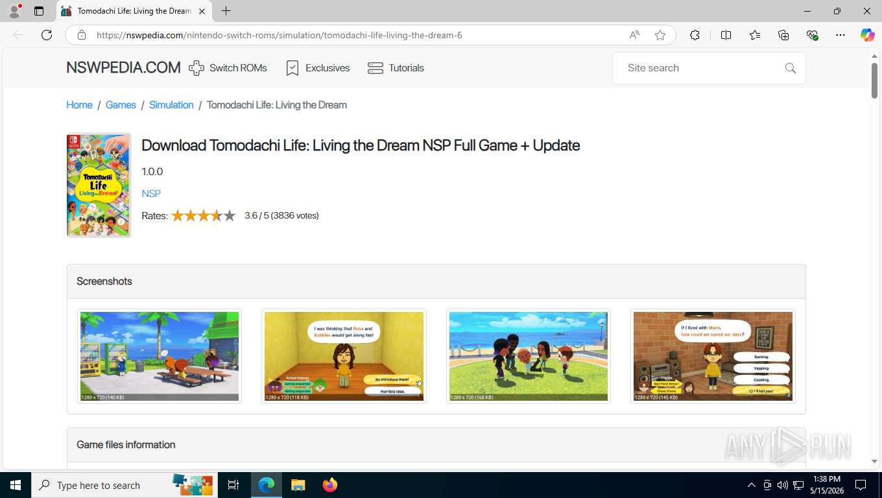The width and height of the screenshot is (882, 498).
Task: Open the notification center icon
Action: point(861,485)
